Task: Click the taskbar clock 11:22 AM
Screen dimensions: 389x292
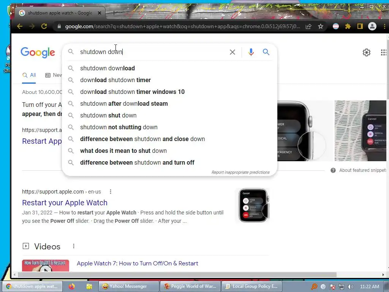Action: coord(369,287)
